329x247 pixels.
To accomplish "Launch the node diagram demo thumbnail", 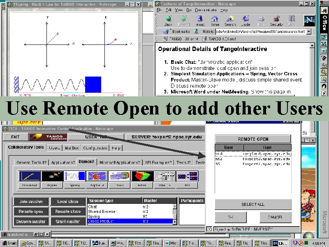I will (187, 176).
